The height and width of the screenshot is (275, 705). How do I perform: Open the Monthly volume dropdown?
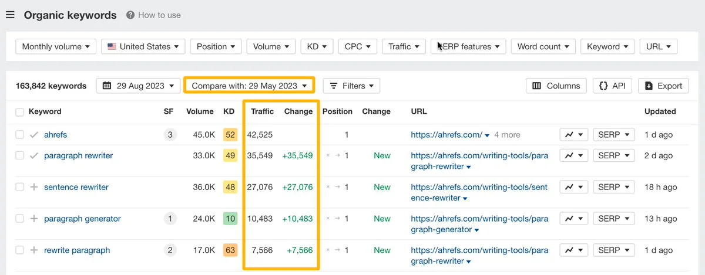56,47
